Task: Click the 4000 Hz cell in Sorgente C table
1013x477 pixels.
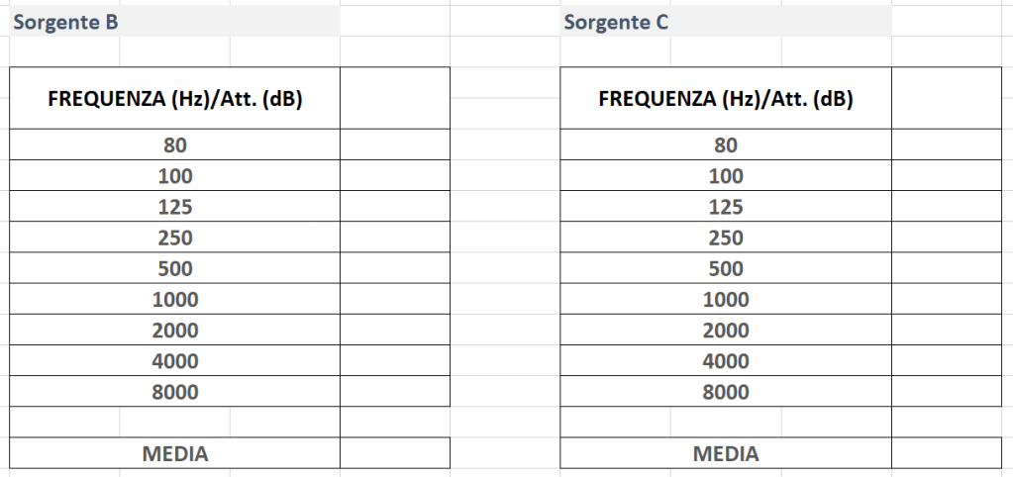Action: pos(726,361)
